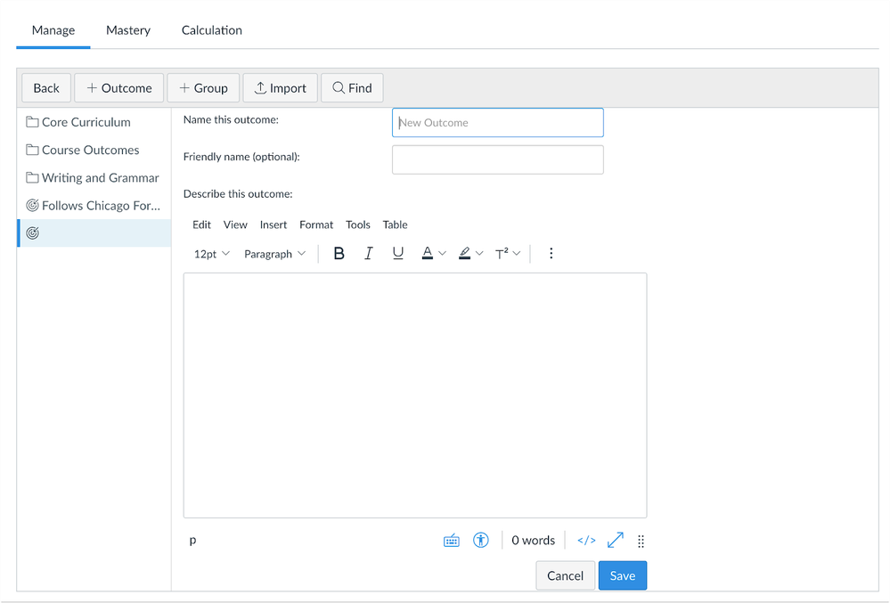Viewport: 890px width, 603px height.
Task: Open the Insert menu in editor
Action: pos(273,224)
